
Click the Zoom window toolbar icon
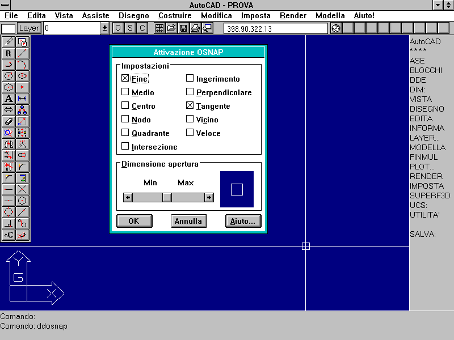coord(207,28)
